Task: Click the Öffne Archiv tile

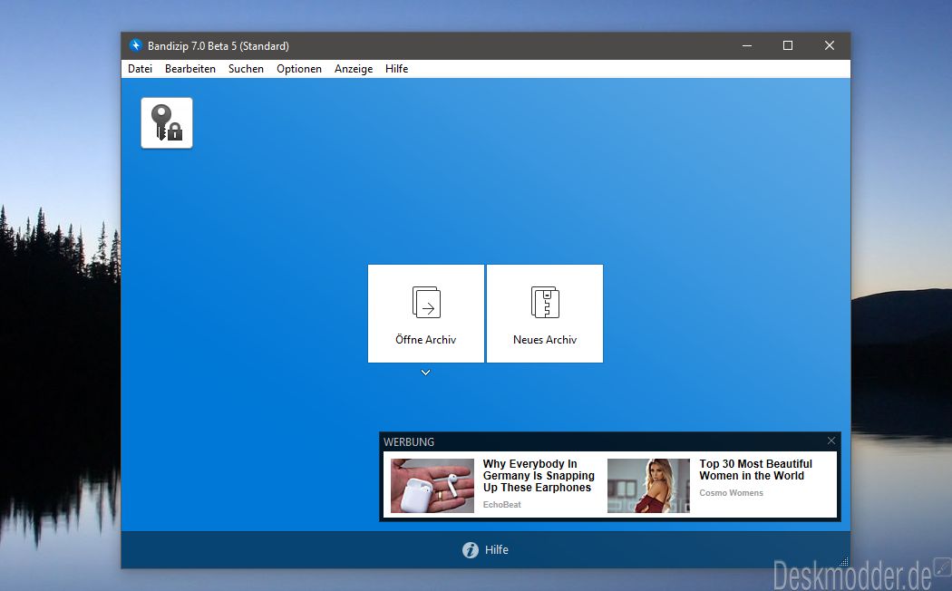Action: point(425,313)
